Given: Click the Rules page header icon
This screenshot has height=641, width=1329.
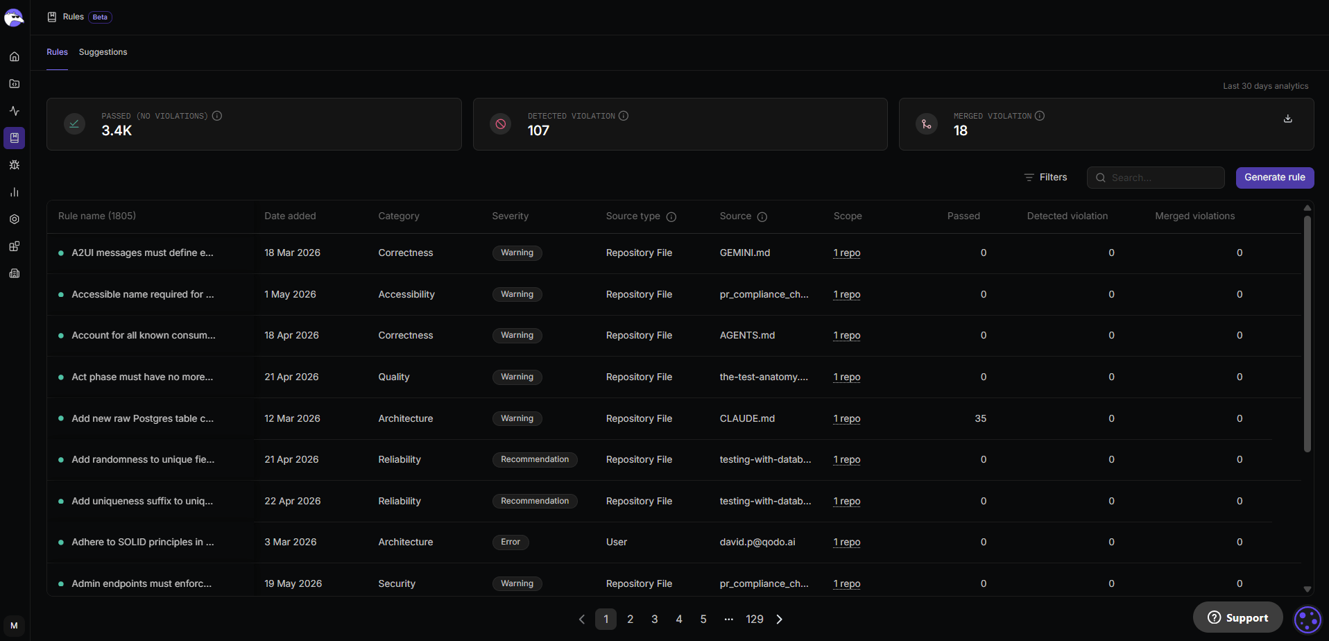Looking at the screenshot, I should pos(52,17).
